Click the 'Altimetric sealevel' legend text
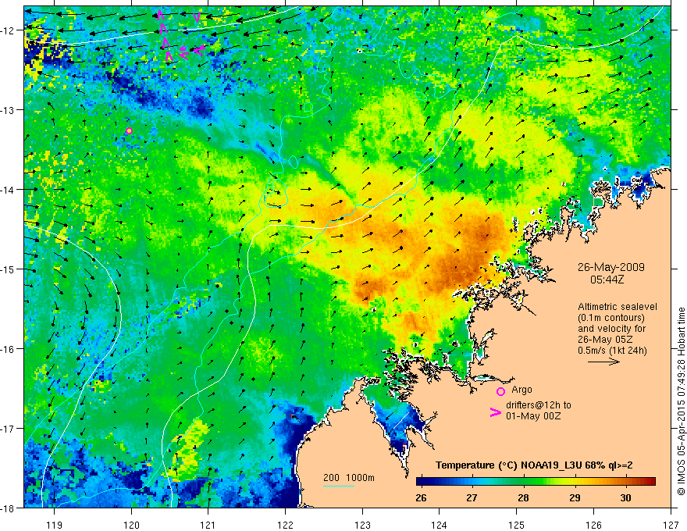The height and width of the screenshot is (531, 687). (618, 307)
